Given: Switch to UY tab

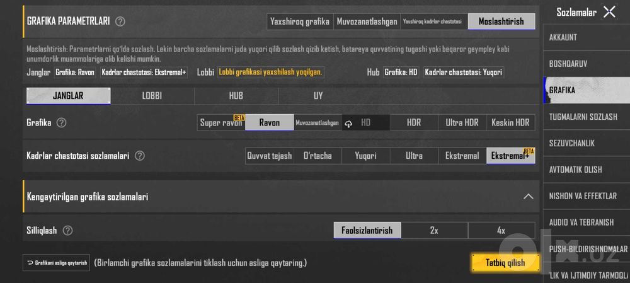Looking at the screenshot, I should click(318, 96).
